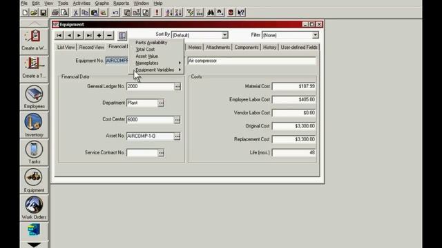
Task: Open the Reports menu
Action: pyautogui.click(x=122, y=3)
